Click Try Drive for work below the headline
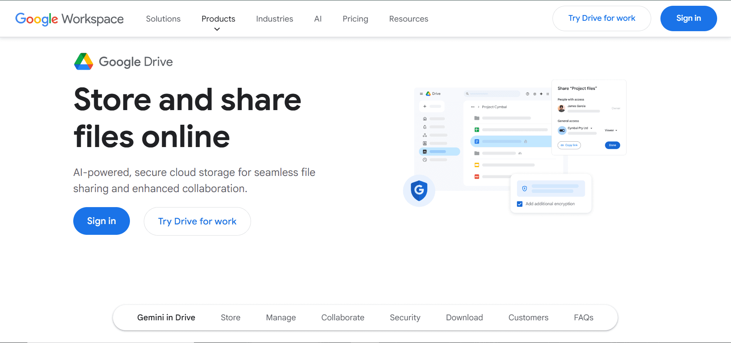The image size is (731, 343). pos(197,221)
